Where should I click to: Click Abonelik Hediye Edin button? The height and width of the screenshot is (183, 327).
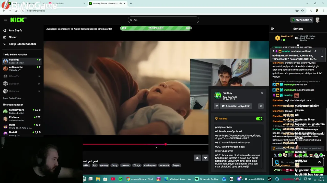coord(236,106)
